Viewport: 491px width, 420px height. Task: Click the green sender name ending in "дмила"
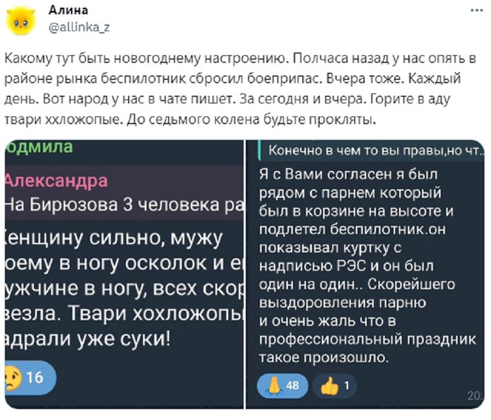point(38,147)
